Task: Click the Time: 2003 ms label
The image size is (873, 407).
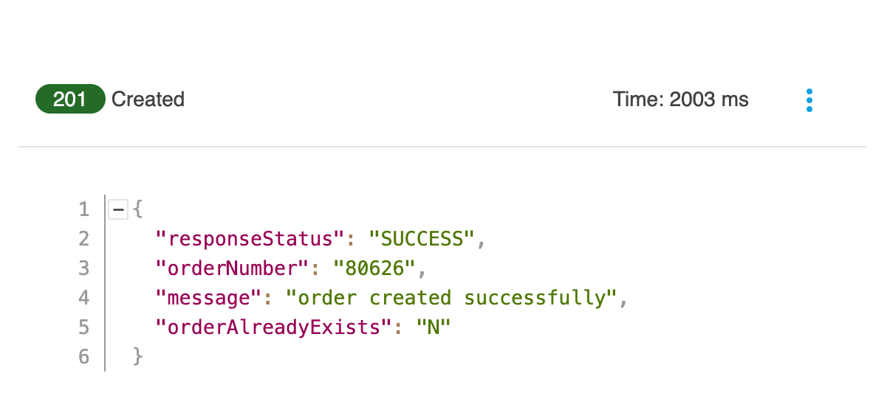Action: (680, 100)
